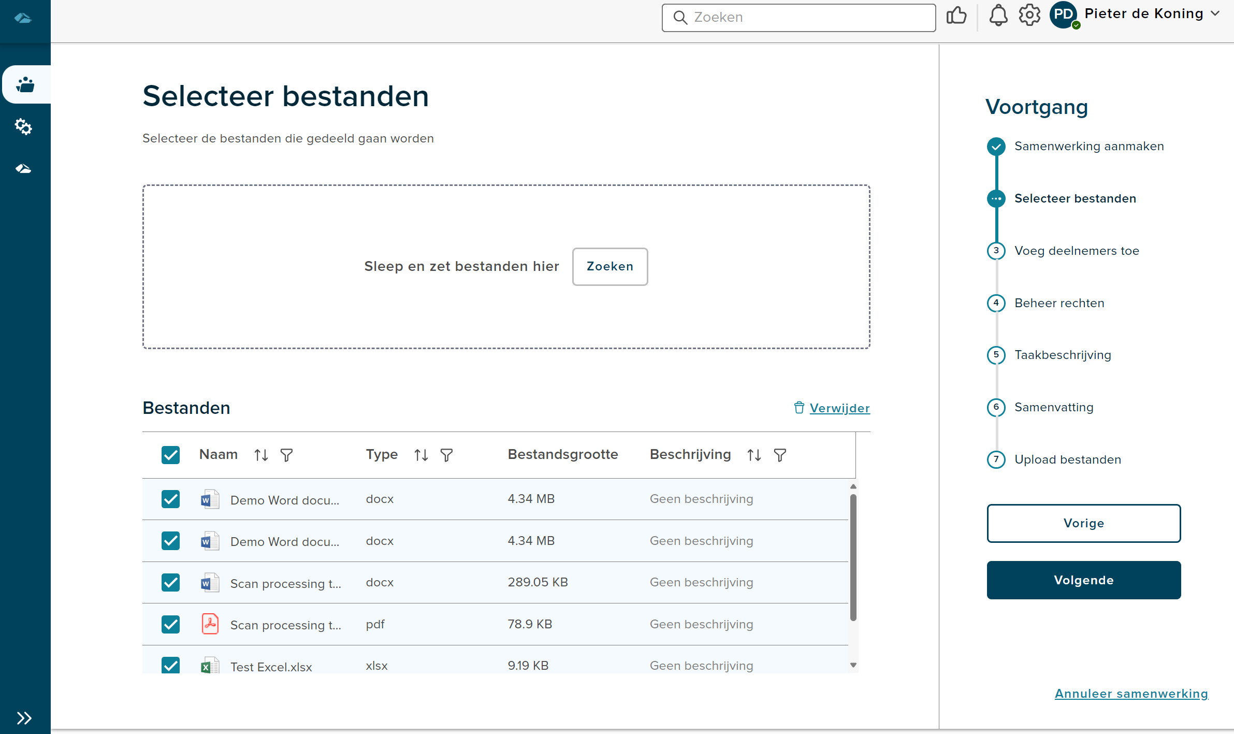The width and height of the screenshot is (1234, 734).
Task: Filter the Type column
Action: [446, 455]
